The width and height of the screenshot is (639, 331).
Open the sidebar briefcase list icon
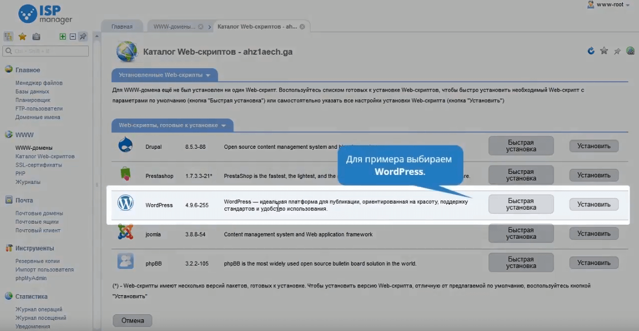[36, 36]
